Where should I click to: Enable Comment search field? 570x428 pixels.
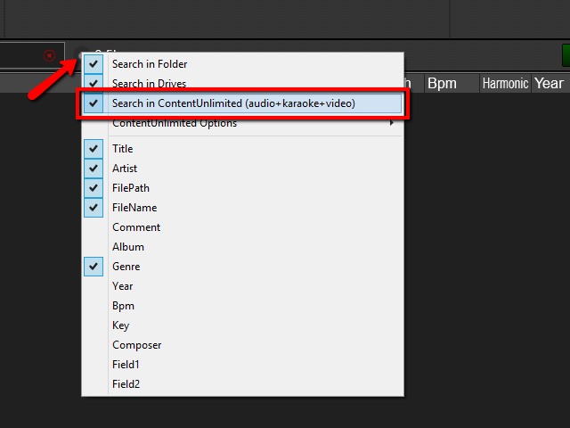(x=242, y=227)
